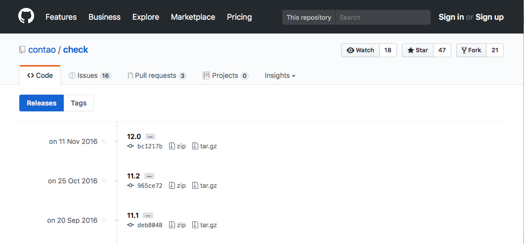Click the date 'on 20 Sep 2016'

[x=72, y=220]
